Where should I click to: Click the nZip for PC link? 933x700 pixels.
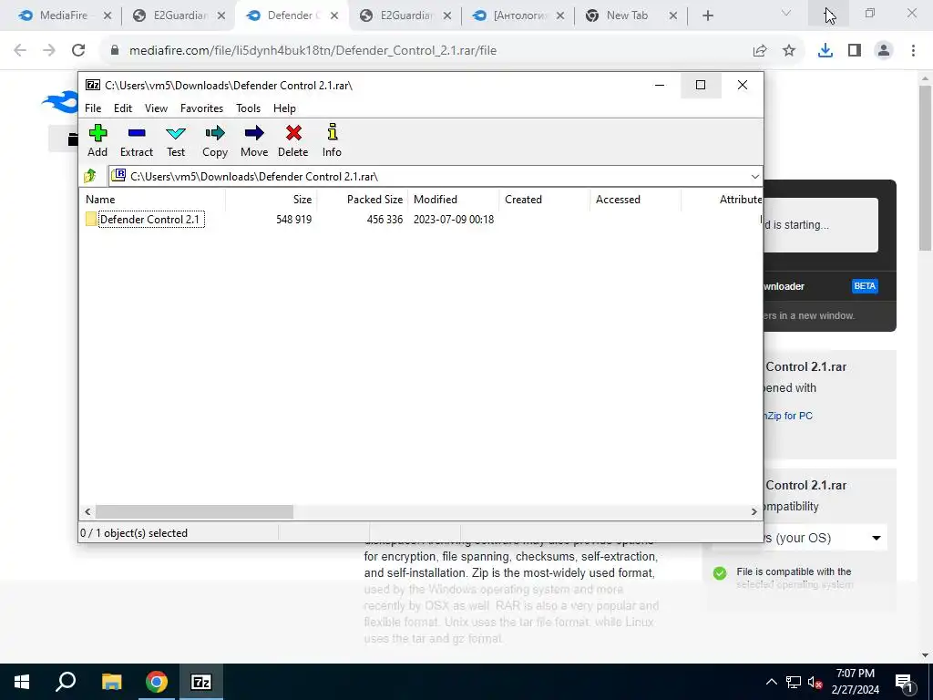789,416
